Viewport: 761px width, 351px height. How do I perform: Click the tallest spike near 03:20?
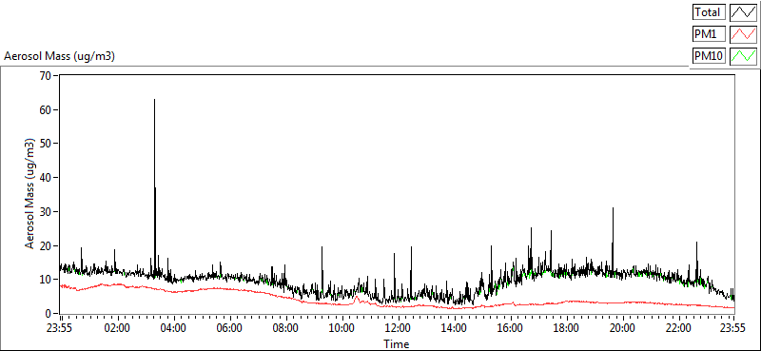coord(154,100)
